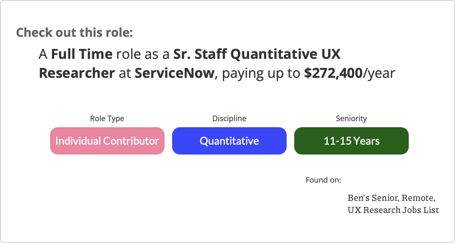Click the bold Full Time text
Screen dimensions: 455x243
pyautogui.click(x=82, y=54)
